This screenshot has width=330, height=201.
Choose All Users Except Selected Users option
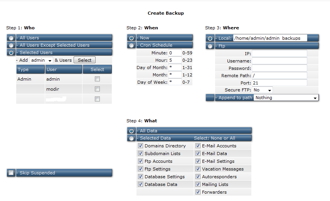(x=12, y=45)
